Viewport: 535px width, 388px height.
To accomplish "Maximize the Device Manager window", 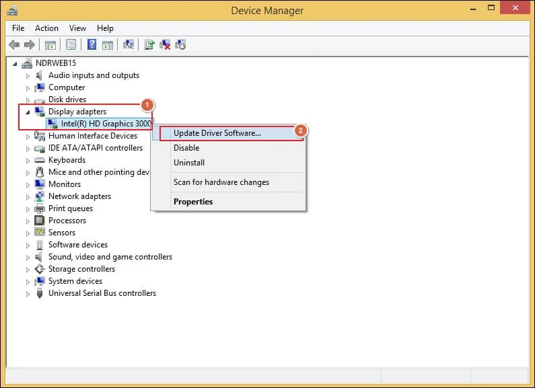I will [x=491, y=8].
